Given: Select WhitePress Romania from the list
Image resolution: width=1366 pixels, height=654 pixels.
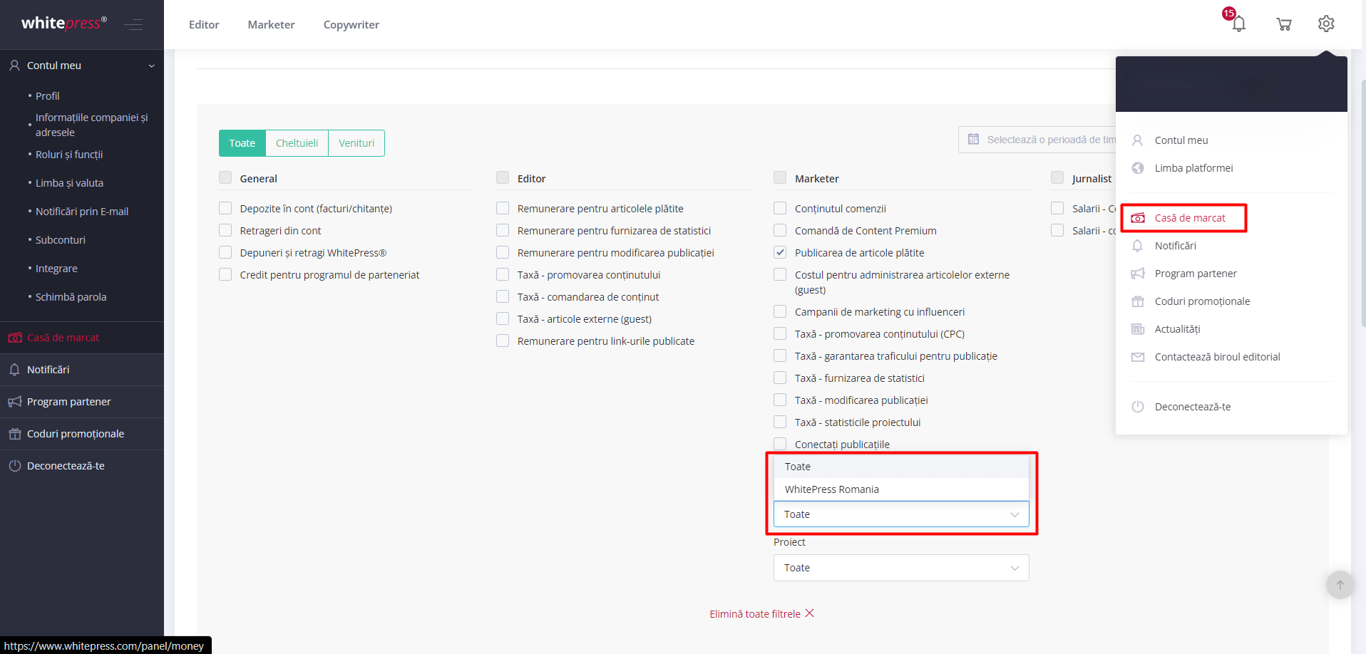Looking at the screenshot, I should pos(901,489).
